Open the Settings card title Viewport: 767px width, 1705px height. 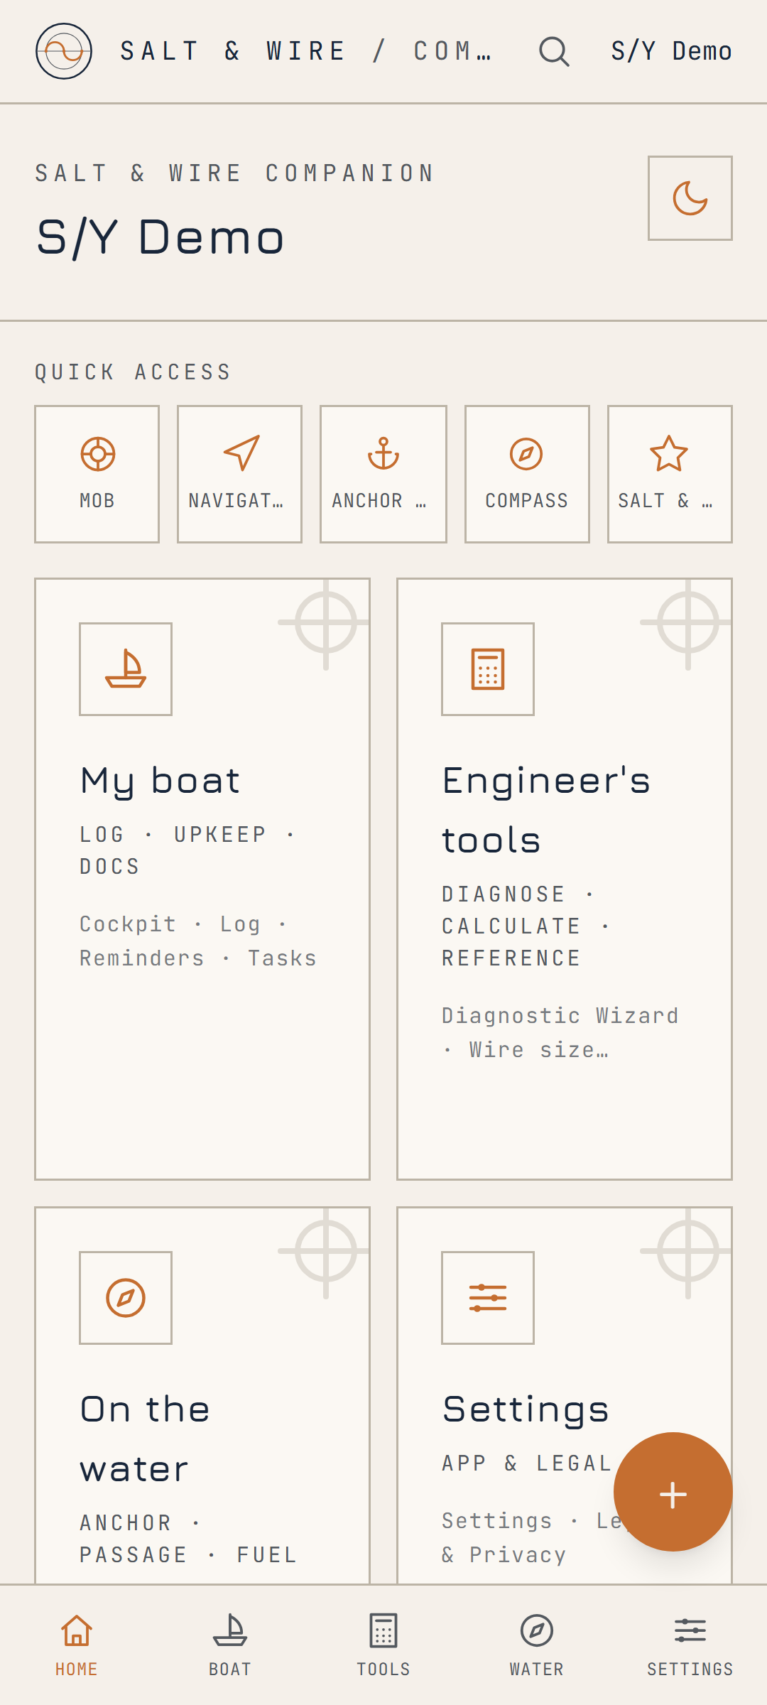click(x=526, y=1409)
